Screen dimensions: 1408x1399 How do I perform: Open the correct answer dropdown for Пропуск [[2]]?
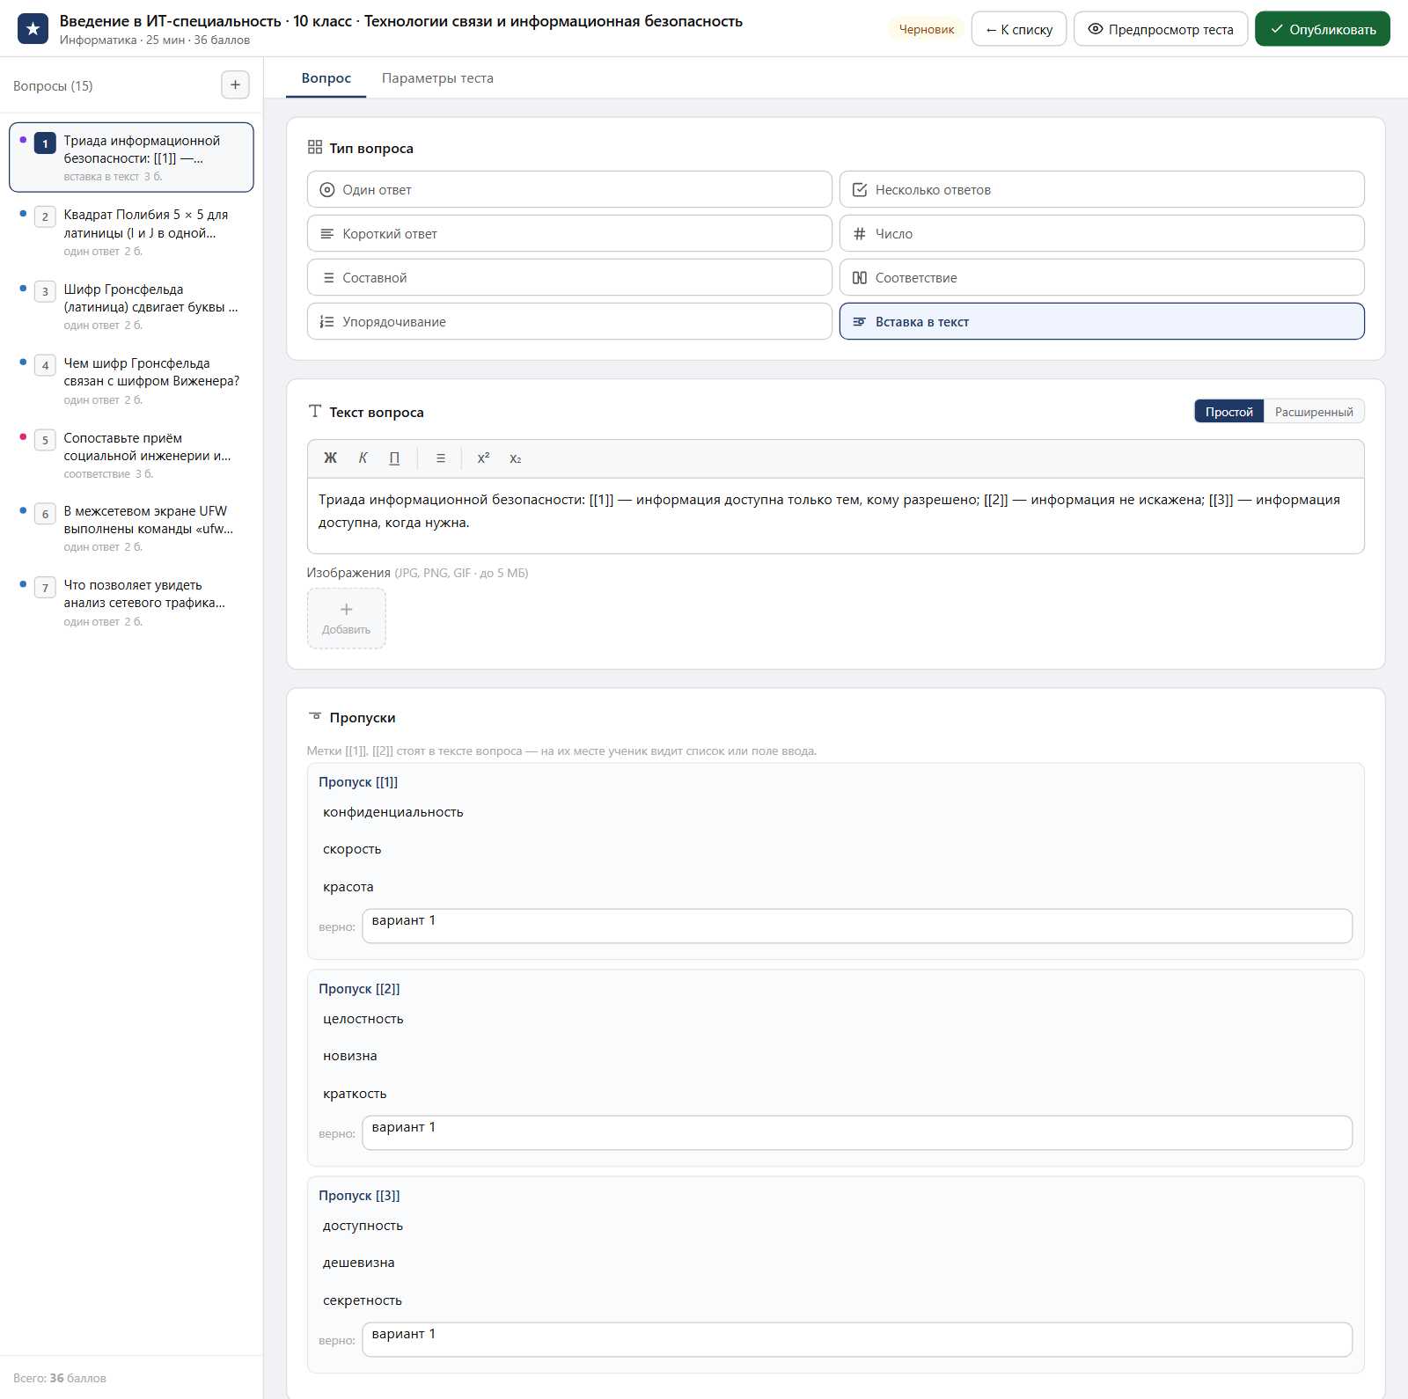click(857, 1133)
